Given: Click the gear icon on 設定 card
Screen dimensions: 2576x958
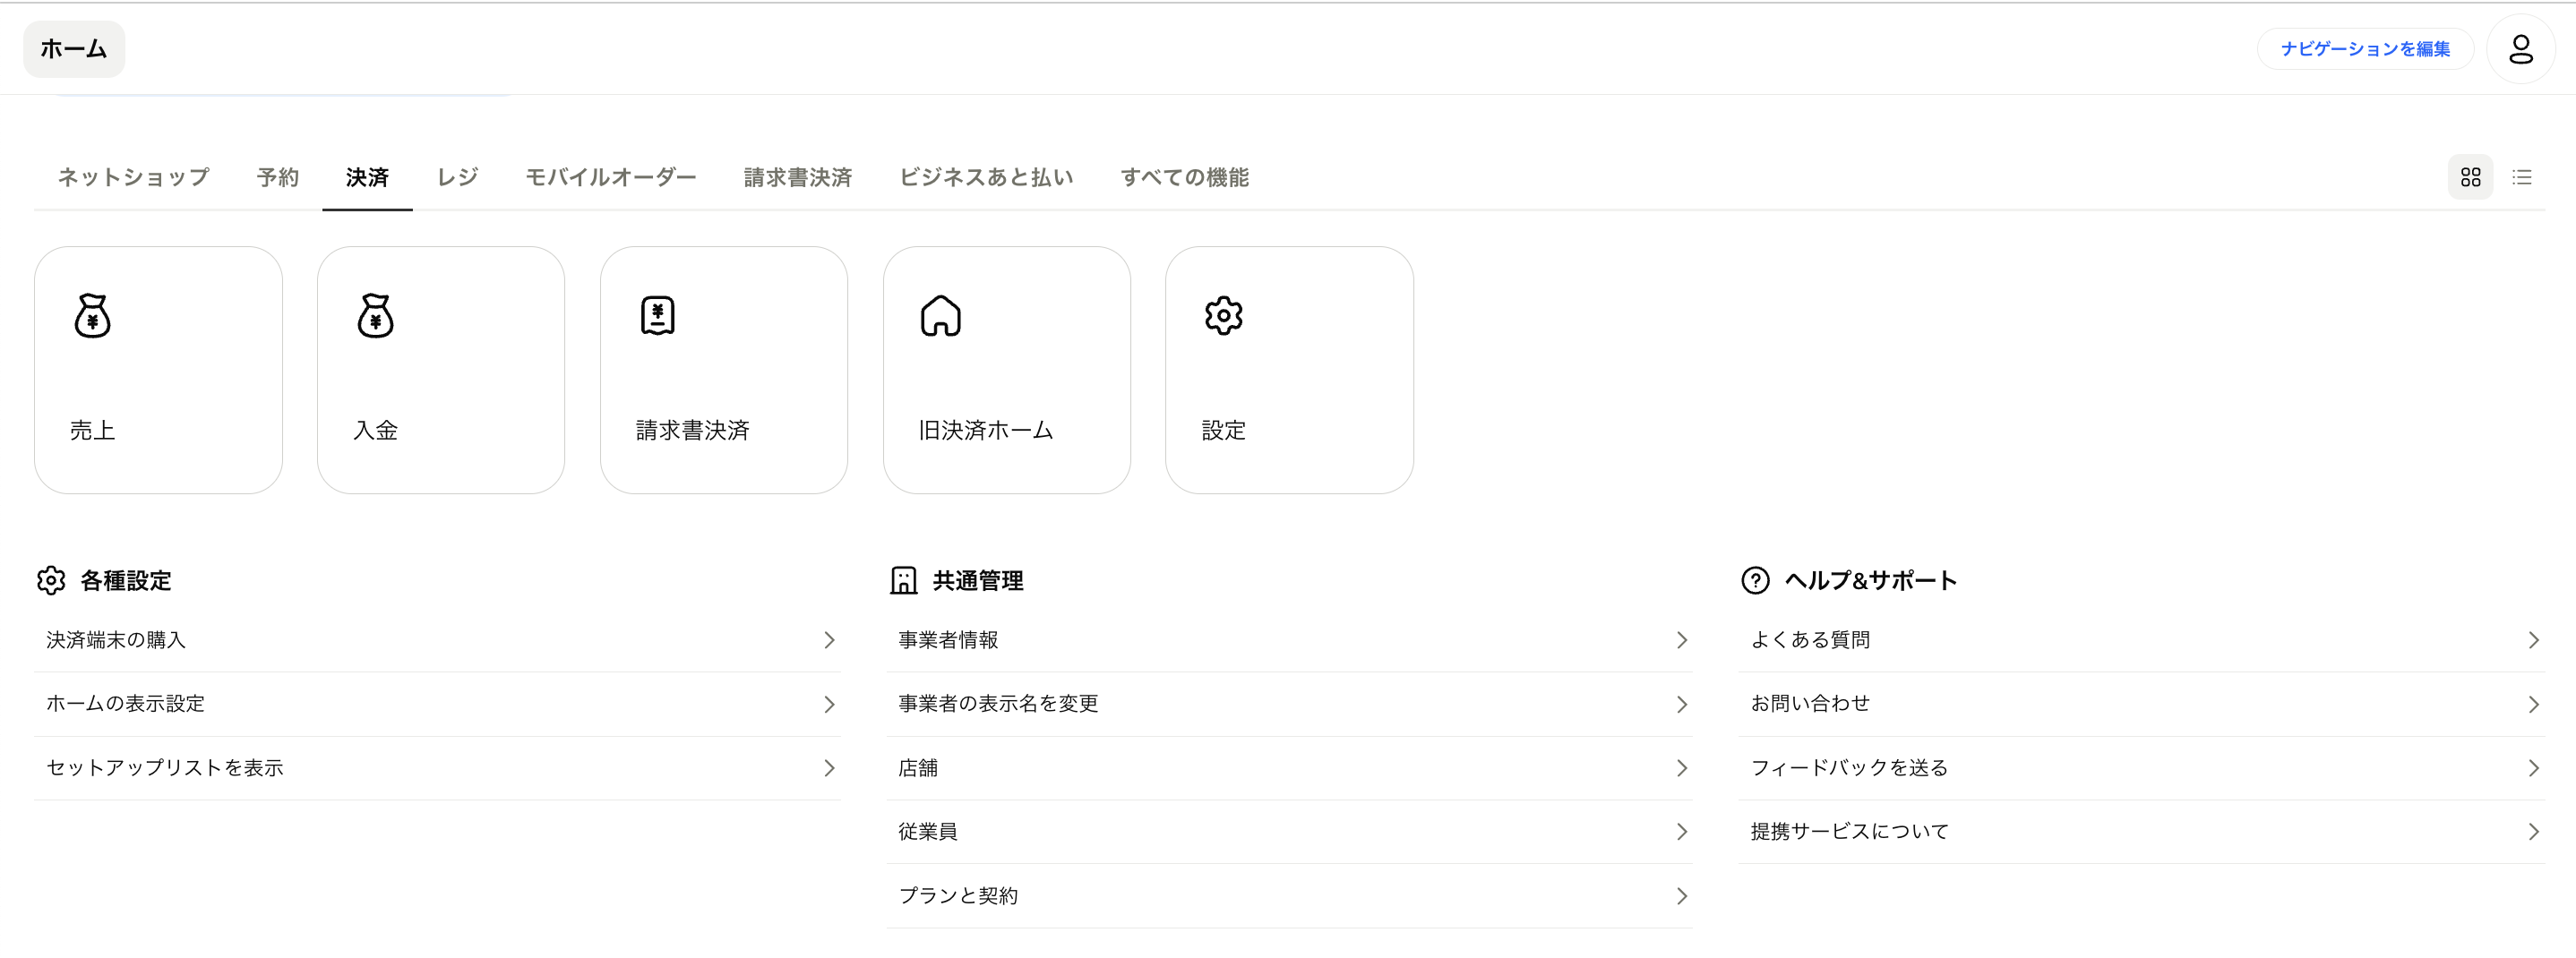Looking at the screenshot, I should [1224, 316].
